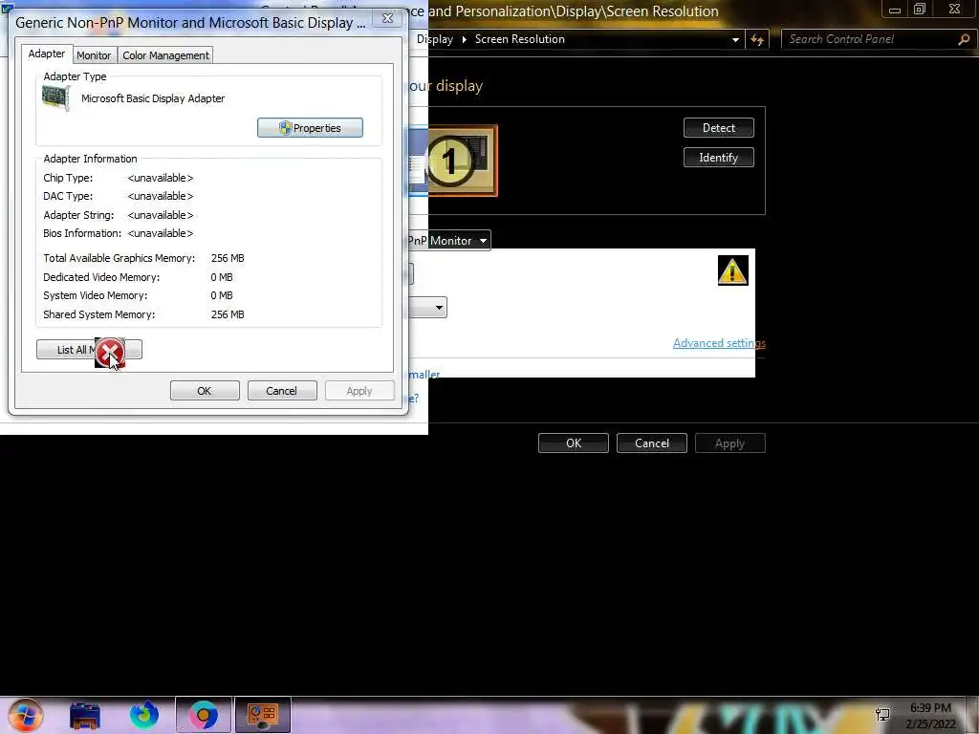The width and height of the screenshot is (979, 734).
Task: Expand the address bar history dropdown arrow
Action: [735, 39]
